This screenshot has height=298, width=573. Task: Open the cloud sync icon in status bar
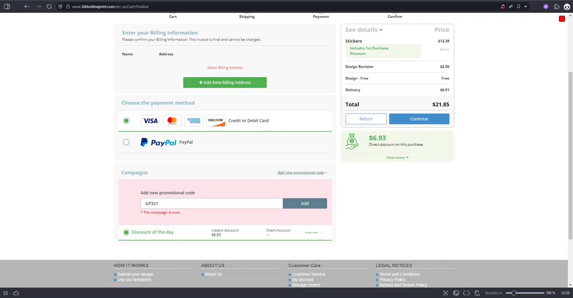16,293
